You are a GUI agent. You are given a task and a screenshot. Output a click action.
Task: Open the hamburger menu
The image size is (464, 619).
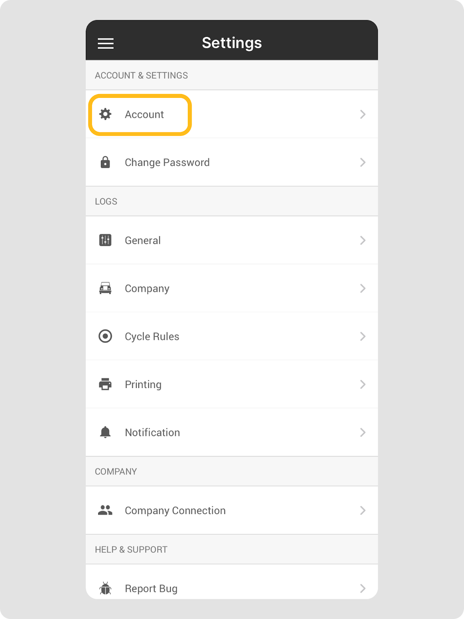[105, 43]
